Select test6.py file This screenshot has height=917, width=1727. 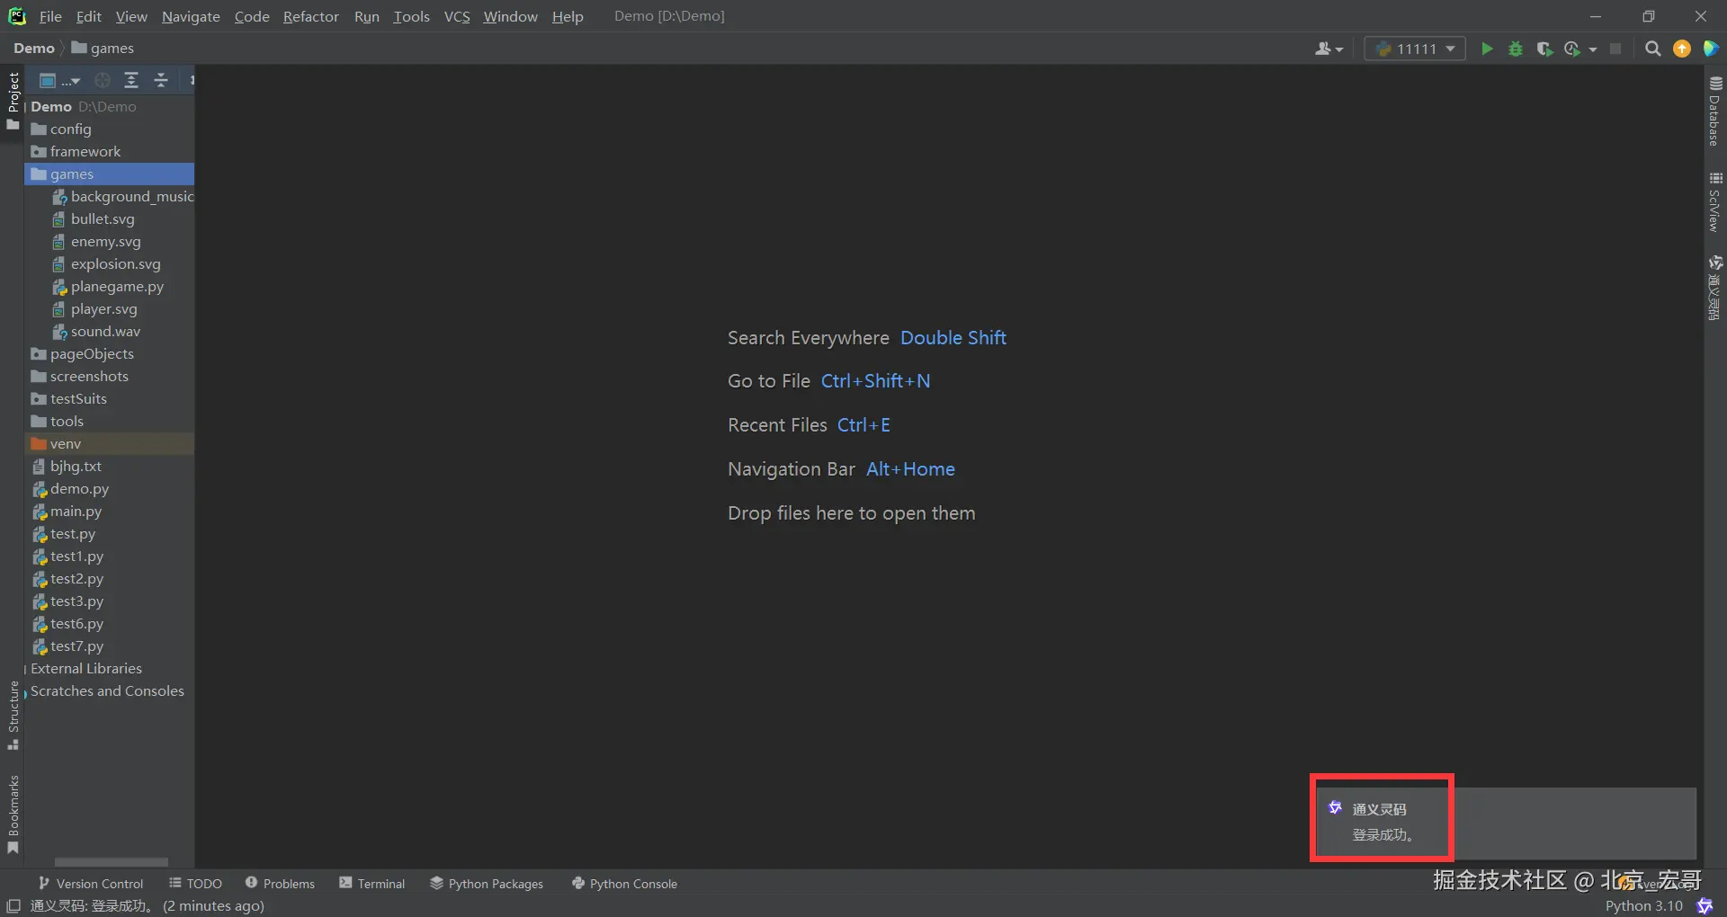click(x=109, y=623)
